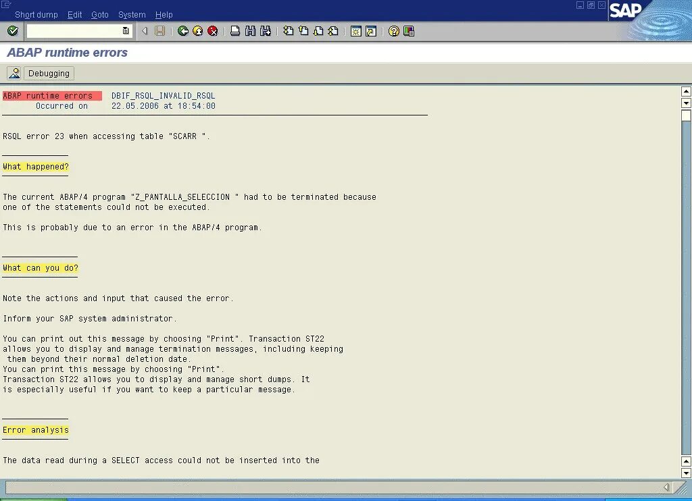The width and height of the screenshot is (692, 501).
Task: Open the command field history list
Action: (126, 31)
